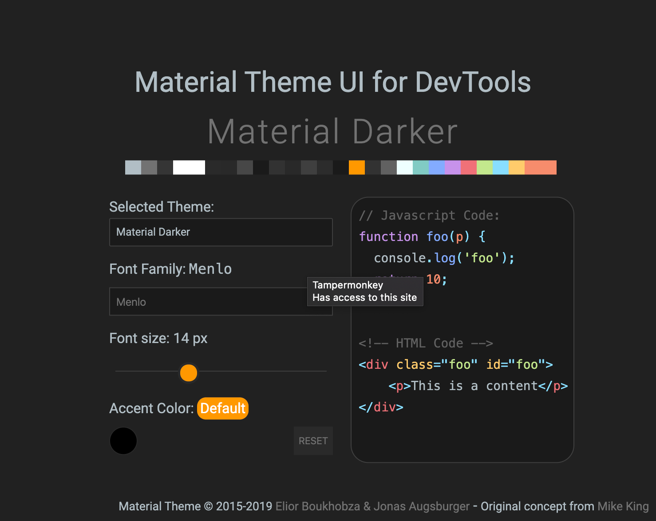Image resolution: width=656 pixels, height=521 pixels.
Task: Open the Selected Theme dropdown showing Material Darker
Action: pyautogui.click(x=221, y=232)
